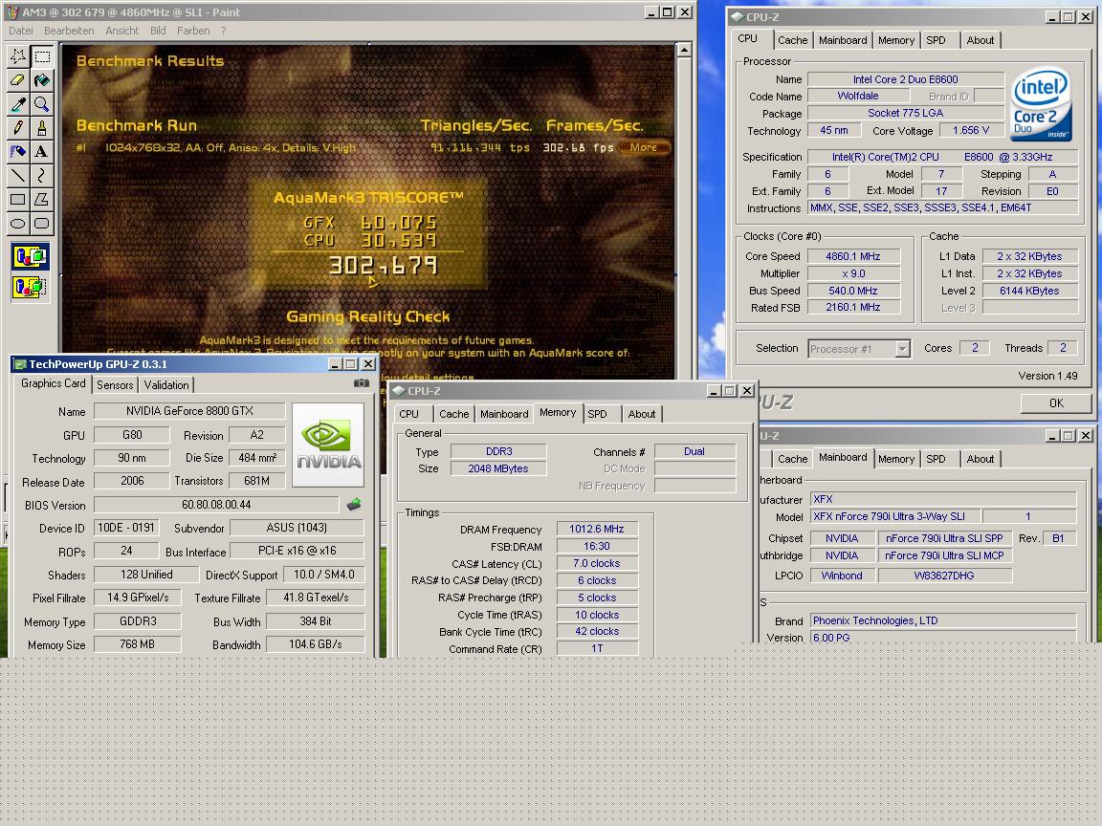Click the Core Voltage value 1.656 V
The width and height of the screenshot is (1102, 826).
pyautogui.click(x=971, y=131)
